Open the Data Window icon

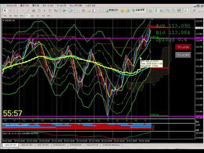pyautogui.click(x=83, y=11)
